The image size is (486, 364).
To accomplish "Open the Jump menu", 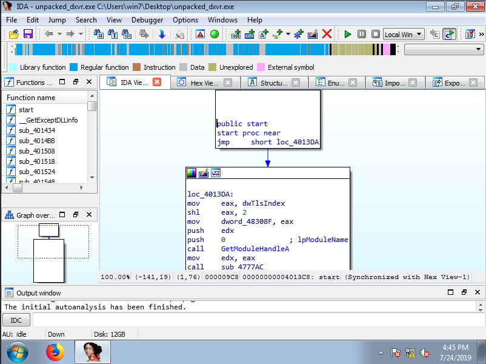I will pos(57,20).
